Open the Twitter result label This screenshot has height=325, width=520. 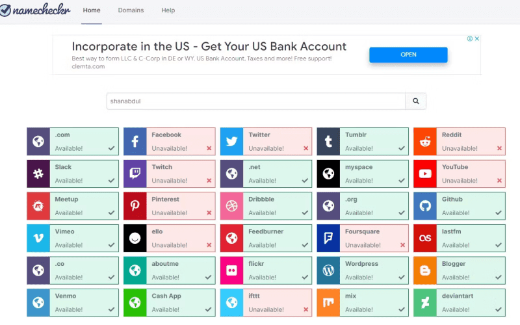point(259,135)
